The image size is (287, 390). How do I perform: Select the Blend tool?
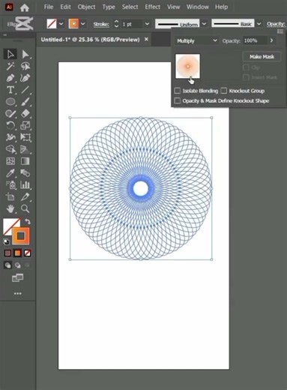coord(25,173)
